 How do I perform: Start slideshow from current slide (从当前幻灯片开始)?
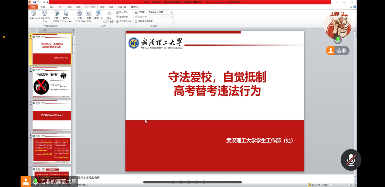(x=44, y=16)
